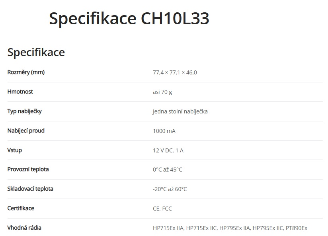Select the 'Rozměry (mm)' row label
This screenshot has height=236, width=328.
26,72
